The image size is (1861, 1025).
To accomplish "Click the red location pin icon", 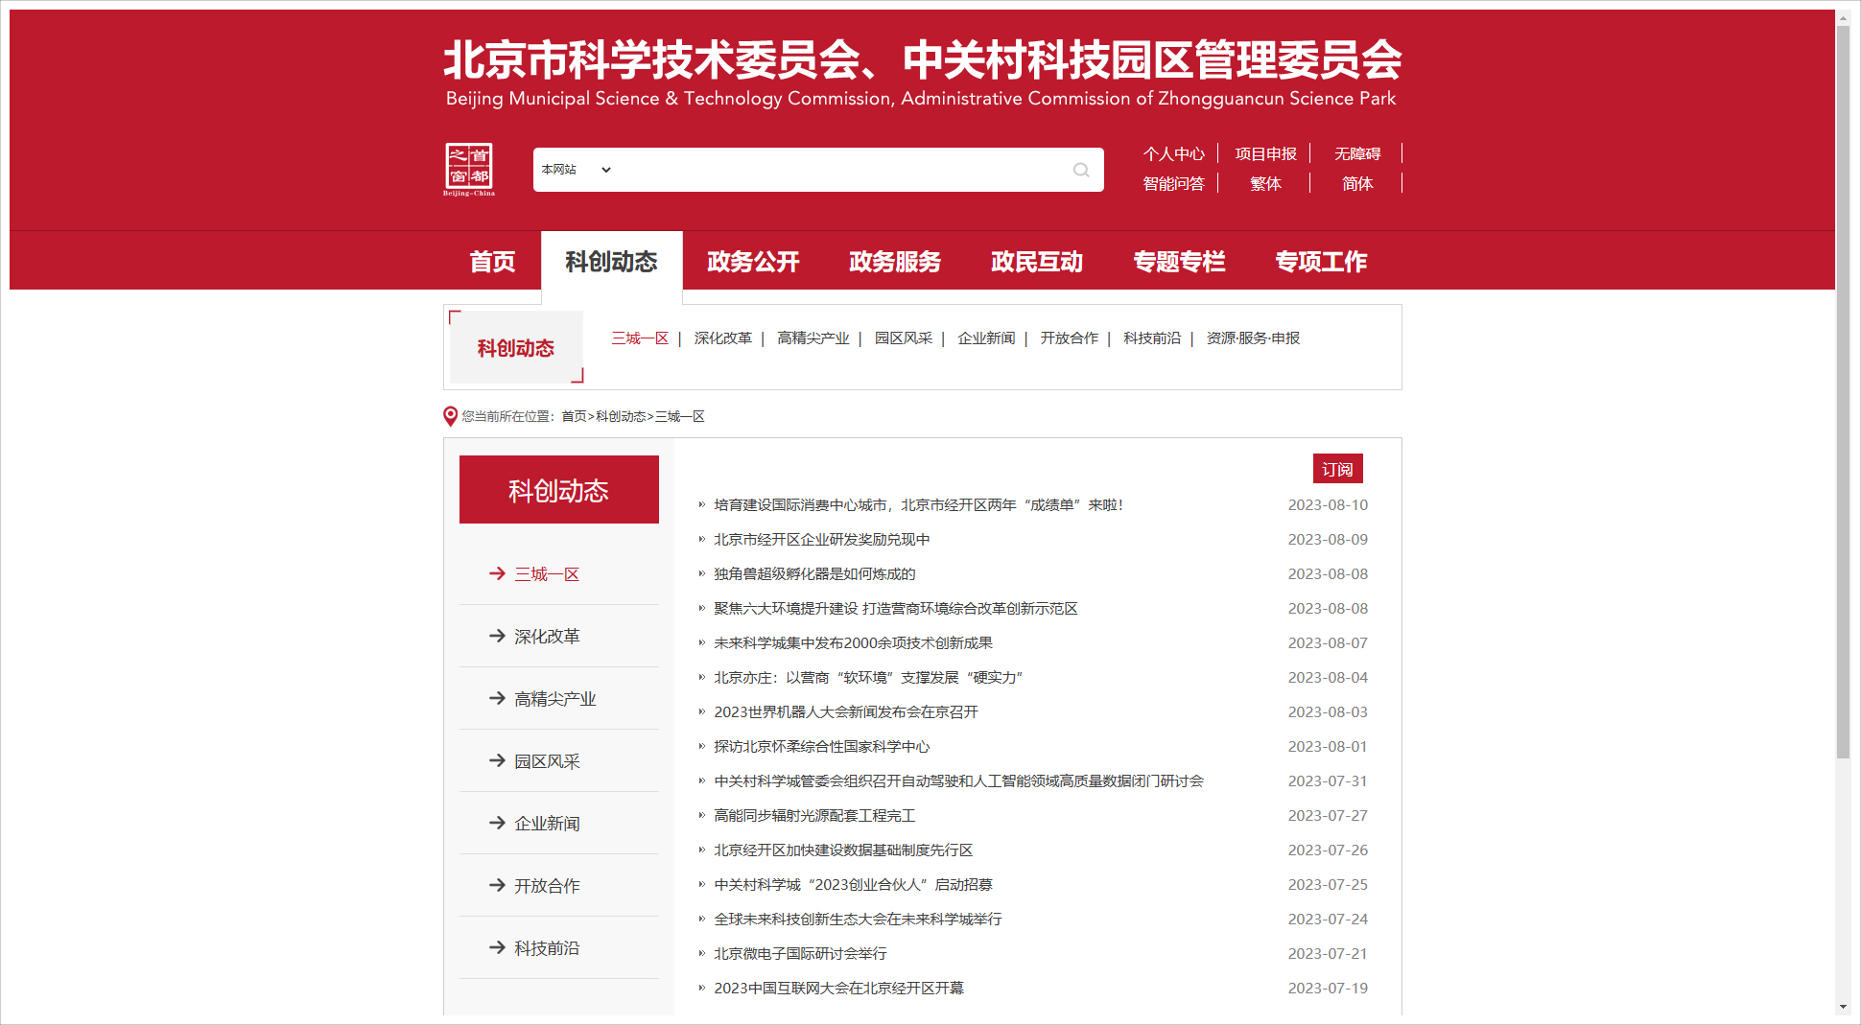I will click(450, 416).
